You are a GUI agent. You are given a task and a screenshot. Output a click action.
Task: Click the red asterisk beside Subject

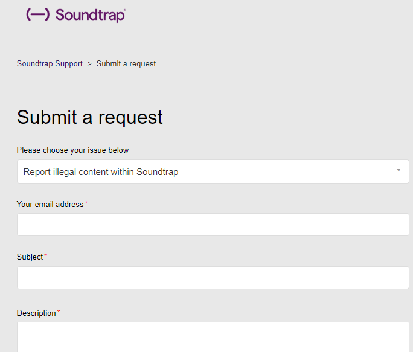click(x=45, y=255)
